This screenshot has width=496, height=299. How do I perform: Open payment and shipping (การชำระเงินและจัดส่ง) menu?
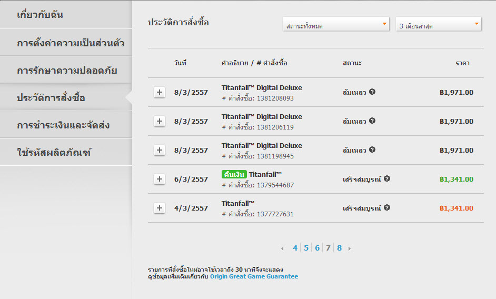[66, 125]
